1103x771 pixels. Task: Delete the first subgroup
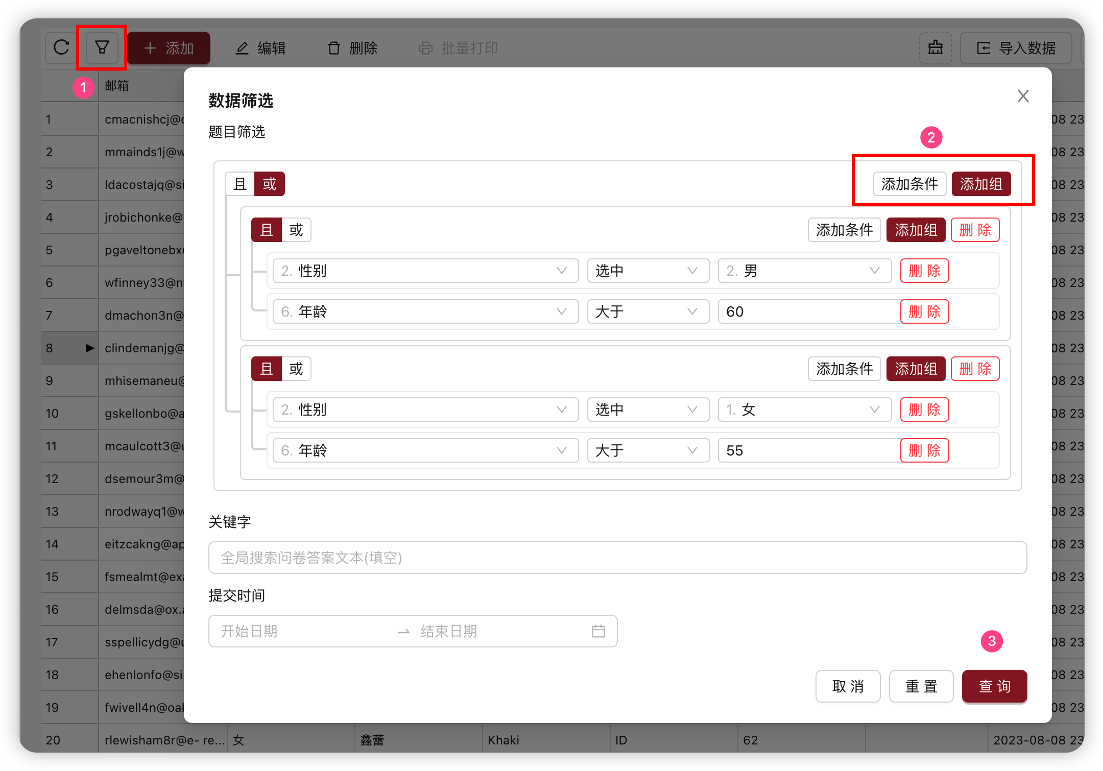[975, 230]
